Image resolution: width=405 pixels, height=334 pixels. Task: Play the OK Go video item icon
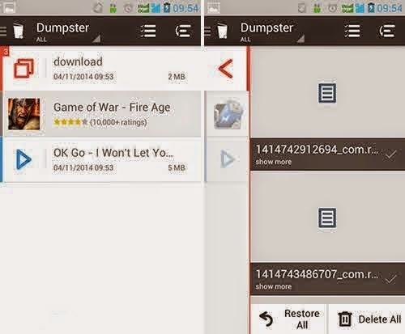23,159
